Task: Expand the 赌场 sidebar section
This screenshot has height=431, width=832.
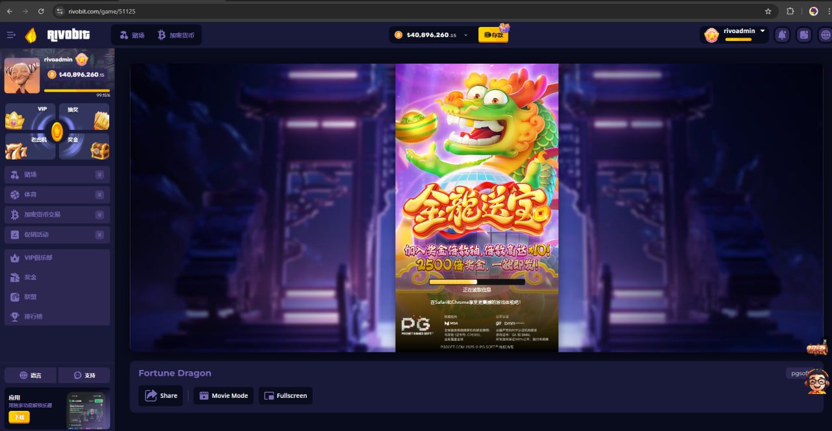Action: (57, 175)
